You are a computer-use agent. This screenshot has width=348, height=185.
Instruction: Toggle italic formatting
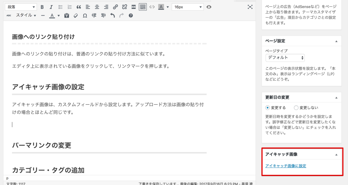click(51, 7)
